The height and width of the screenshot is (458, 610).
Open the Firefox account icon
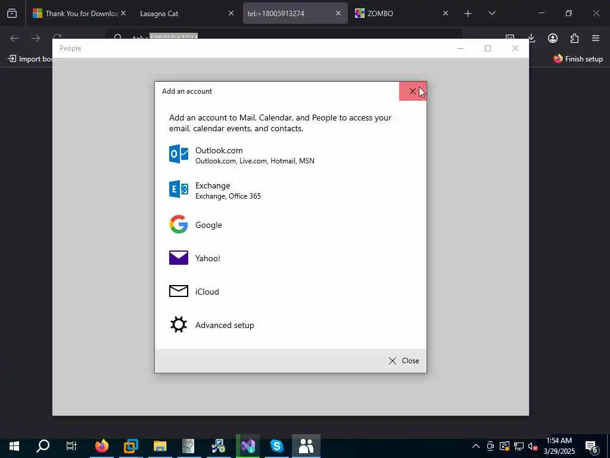(553, 38)
